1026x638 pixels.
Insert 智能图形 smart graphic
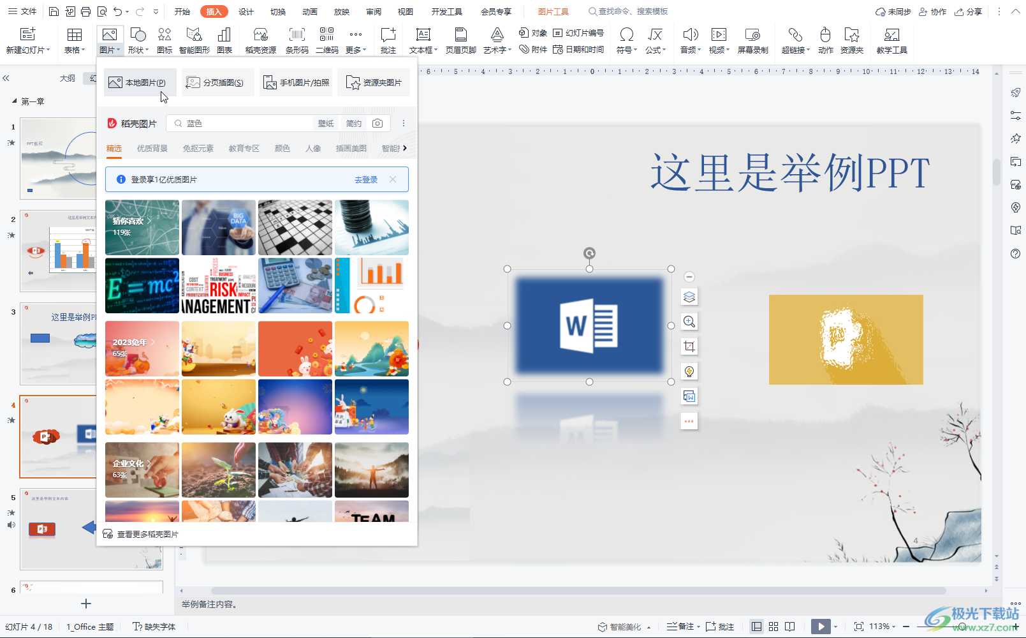click(194, 40)
